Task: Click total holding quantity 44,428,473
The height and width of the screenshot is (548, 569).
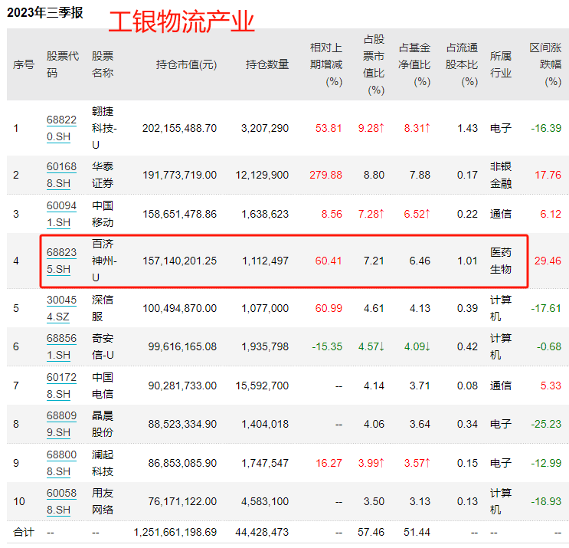Action: pyautogui.click(x=262, y=533)
